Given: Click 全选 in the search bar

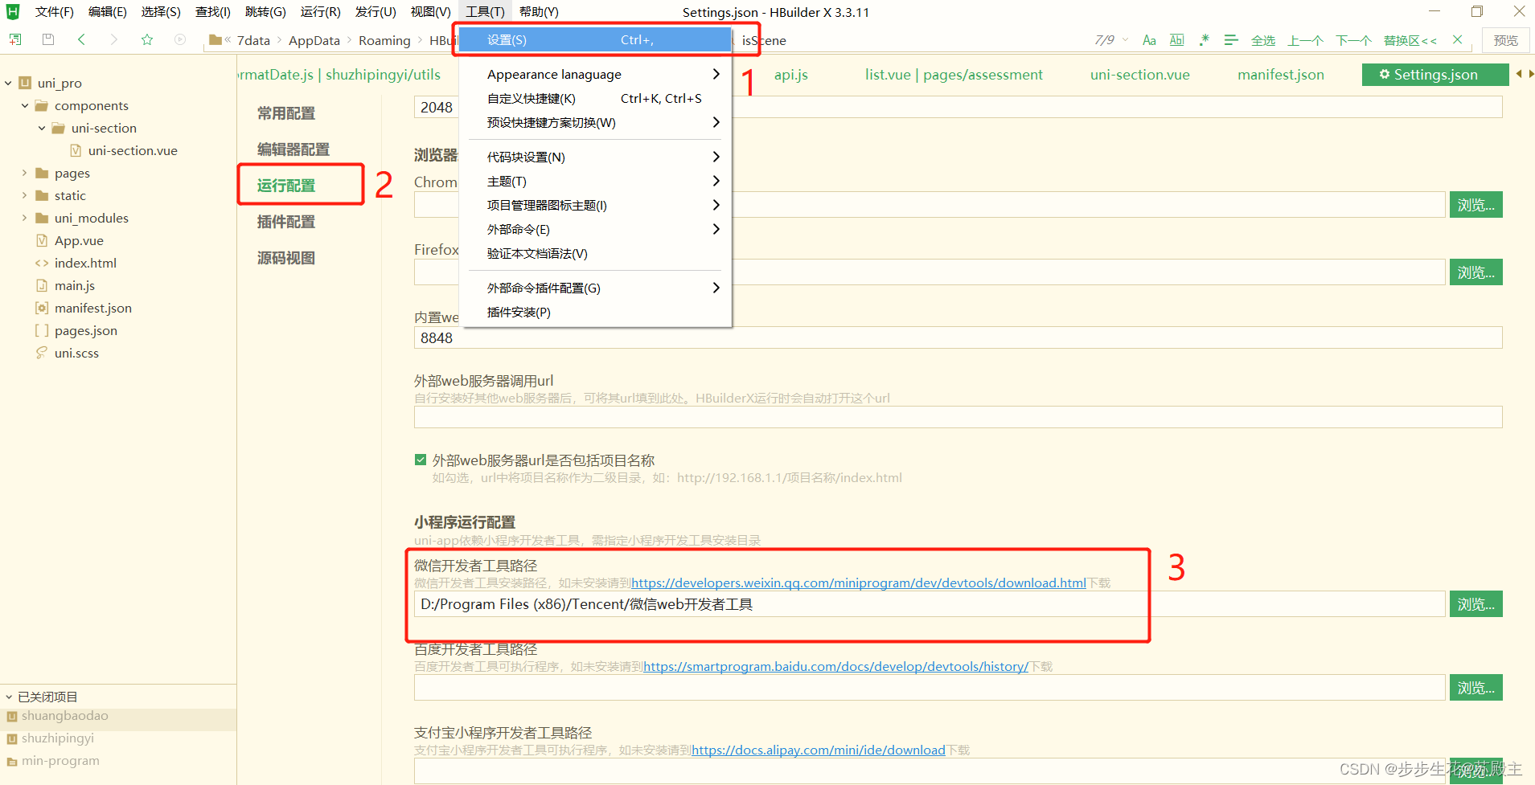Looking at the screenshot, I should click(1263, 40).
